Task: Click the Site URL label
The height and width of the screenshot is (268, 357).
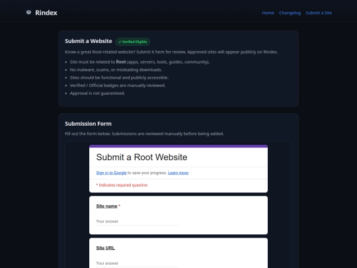Action: pos(105,248)
